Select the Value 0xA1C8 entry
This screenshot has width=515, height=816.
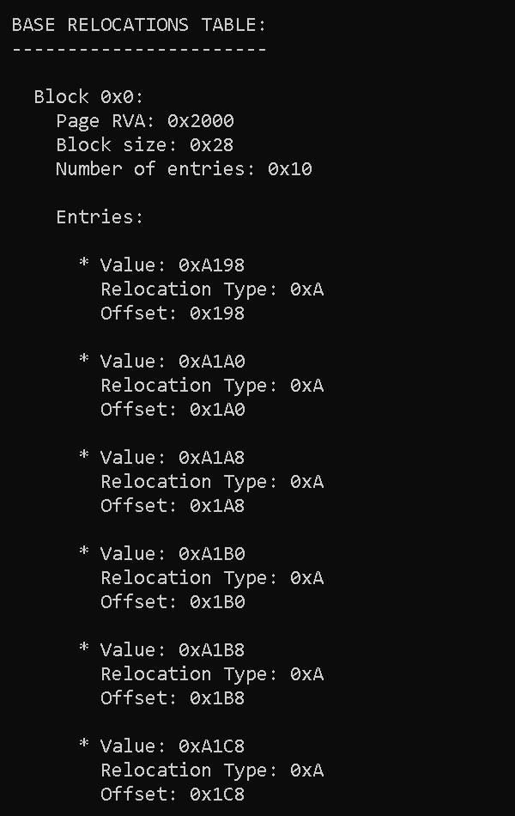pyautogui.click(x=173, y=746)
